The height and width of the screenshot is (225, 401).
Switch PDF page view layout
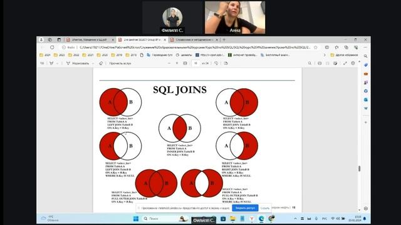coord(226,63)
